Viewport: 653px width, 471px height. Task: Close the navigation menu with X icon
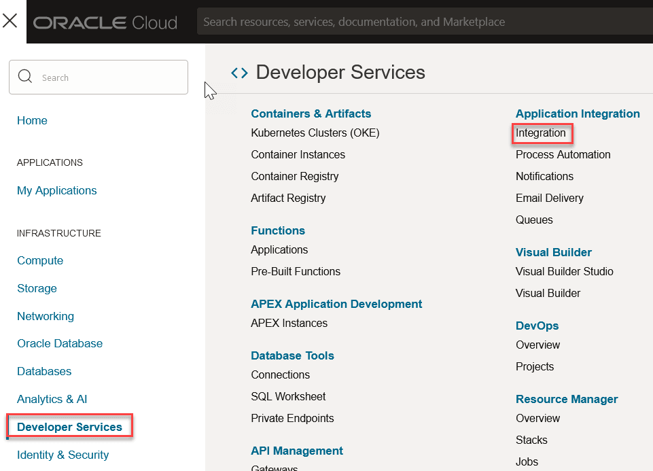10,21
